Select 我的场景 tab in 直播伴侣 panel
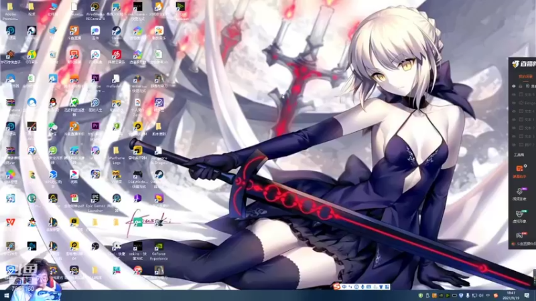 (525, 76)
